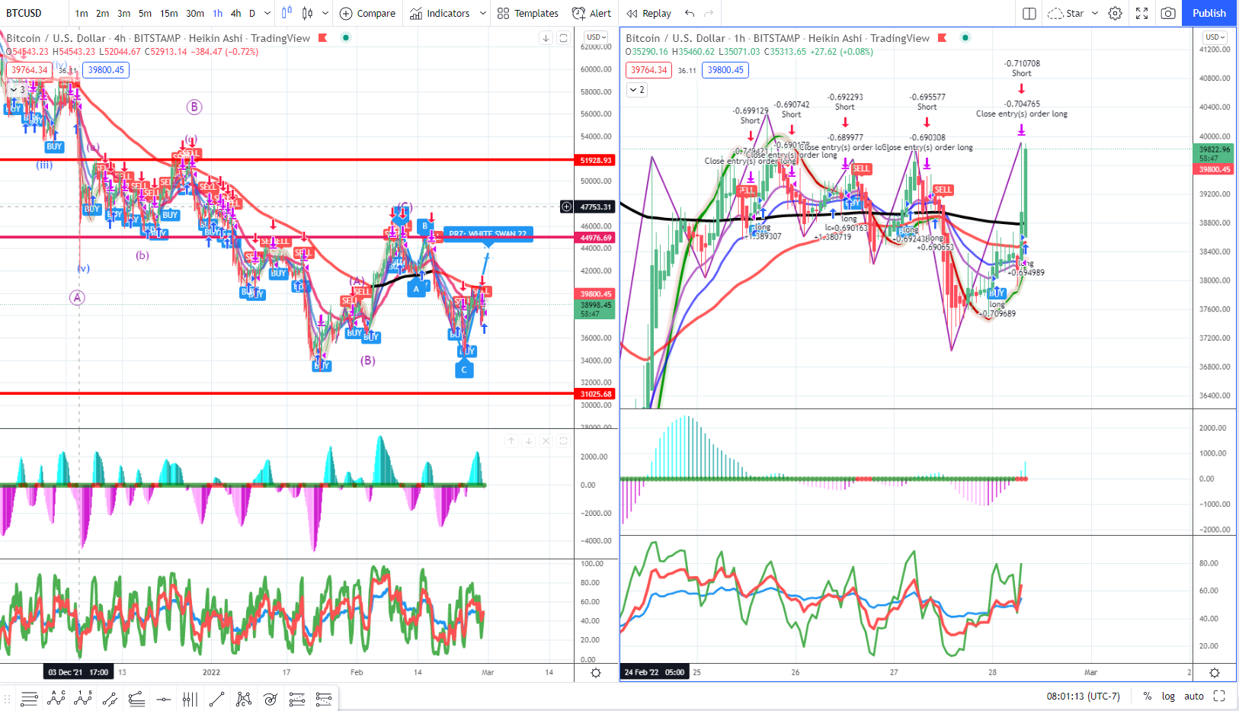This screenshot has width=1239, height=711.
Task: Select the trend line drawing tool
Action: 216,698
